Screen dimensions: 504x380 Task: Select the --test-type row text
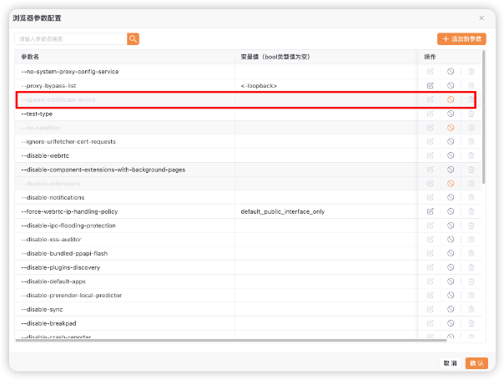click(x=37, y=114)
